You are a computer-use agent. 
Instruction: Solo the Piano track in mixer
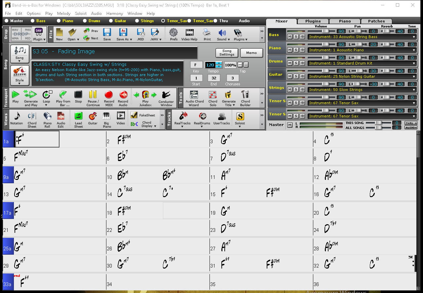pyautogui.click(x=296, y=50)
